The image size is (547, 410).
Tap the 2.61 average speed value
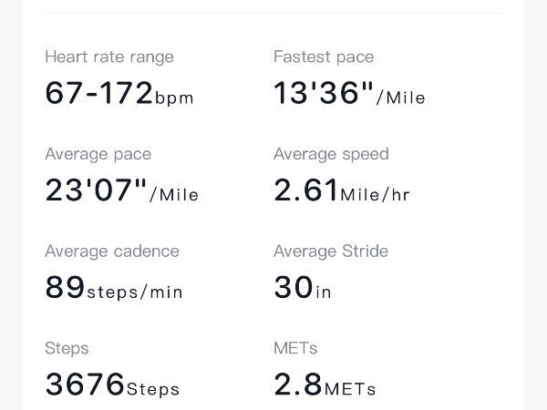[x=306, y=190]
